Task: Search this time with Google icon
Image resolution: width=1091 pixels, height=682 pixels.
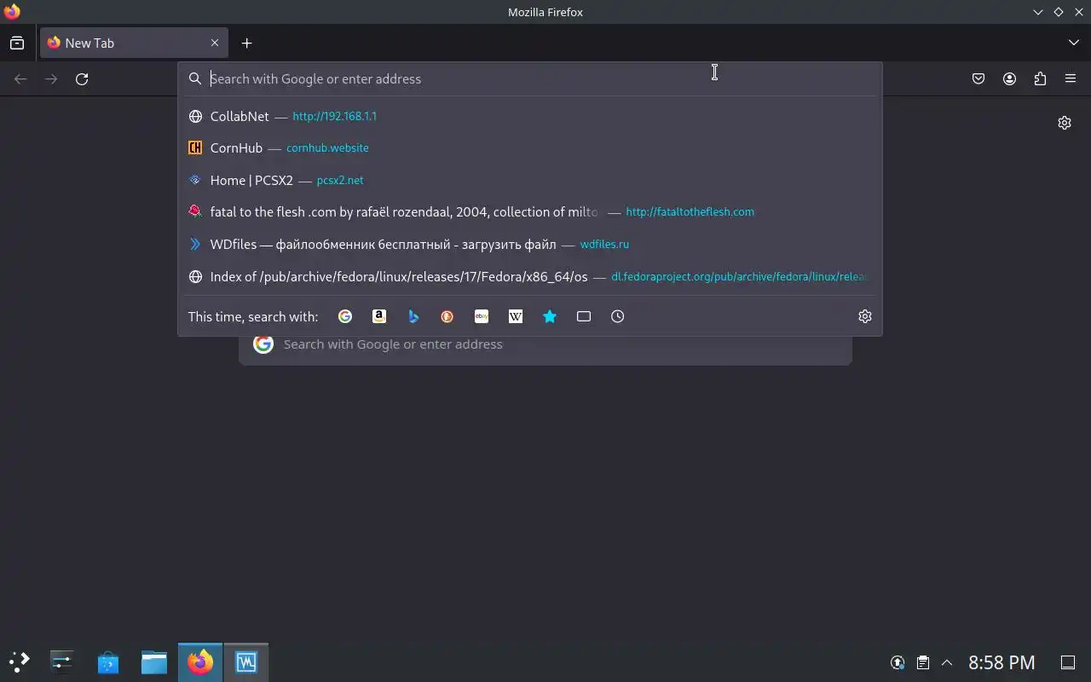Action: pos(345,316)
